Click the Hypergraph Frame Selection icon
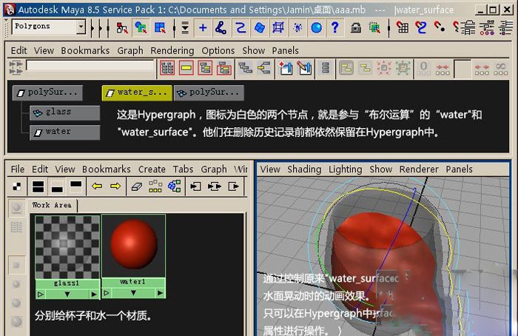 click(x=186, y=68)
